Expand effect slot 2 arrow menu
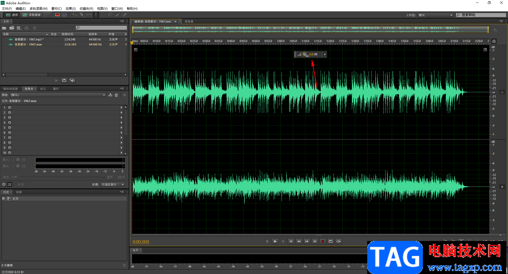This screenshot has width=508, height=274. 121,113
